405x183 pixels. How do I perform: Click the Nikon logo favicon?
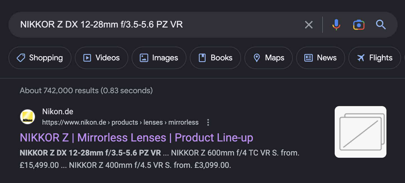tap(28, 117)
